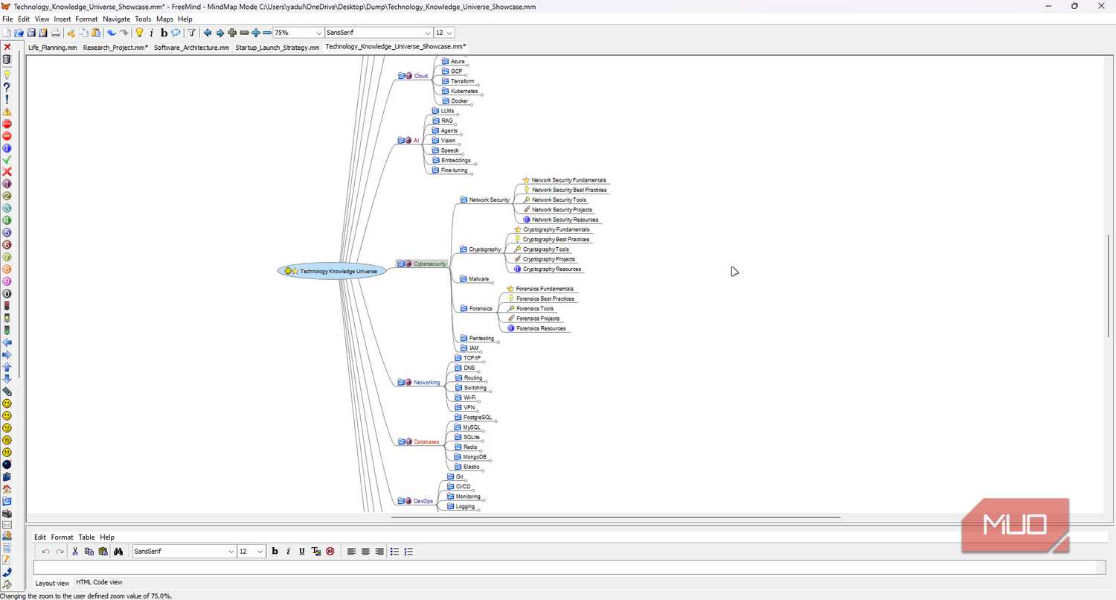Click the undo arrow in the main toolbar
The width and height of the screenshot is (1116, 600).
pyautogui.click(x=112, y=33)
